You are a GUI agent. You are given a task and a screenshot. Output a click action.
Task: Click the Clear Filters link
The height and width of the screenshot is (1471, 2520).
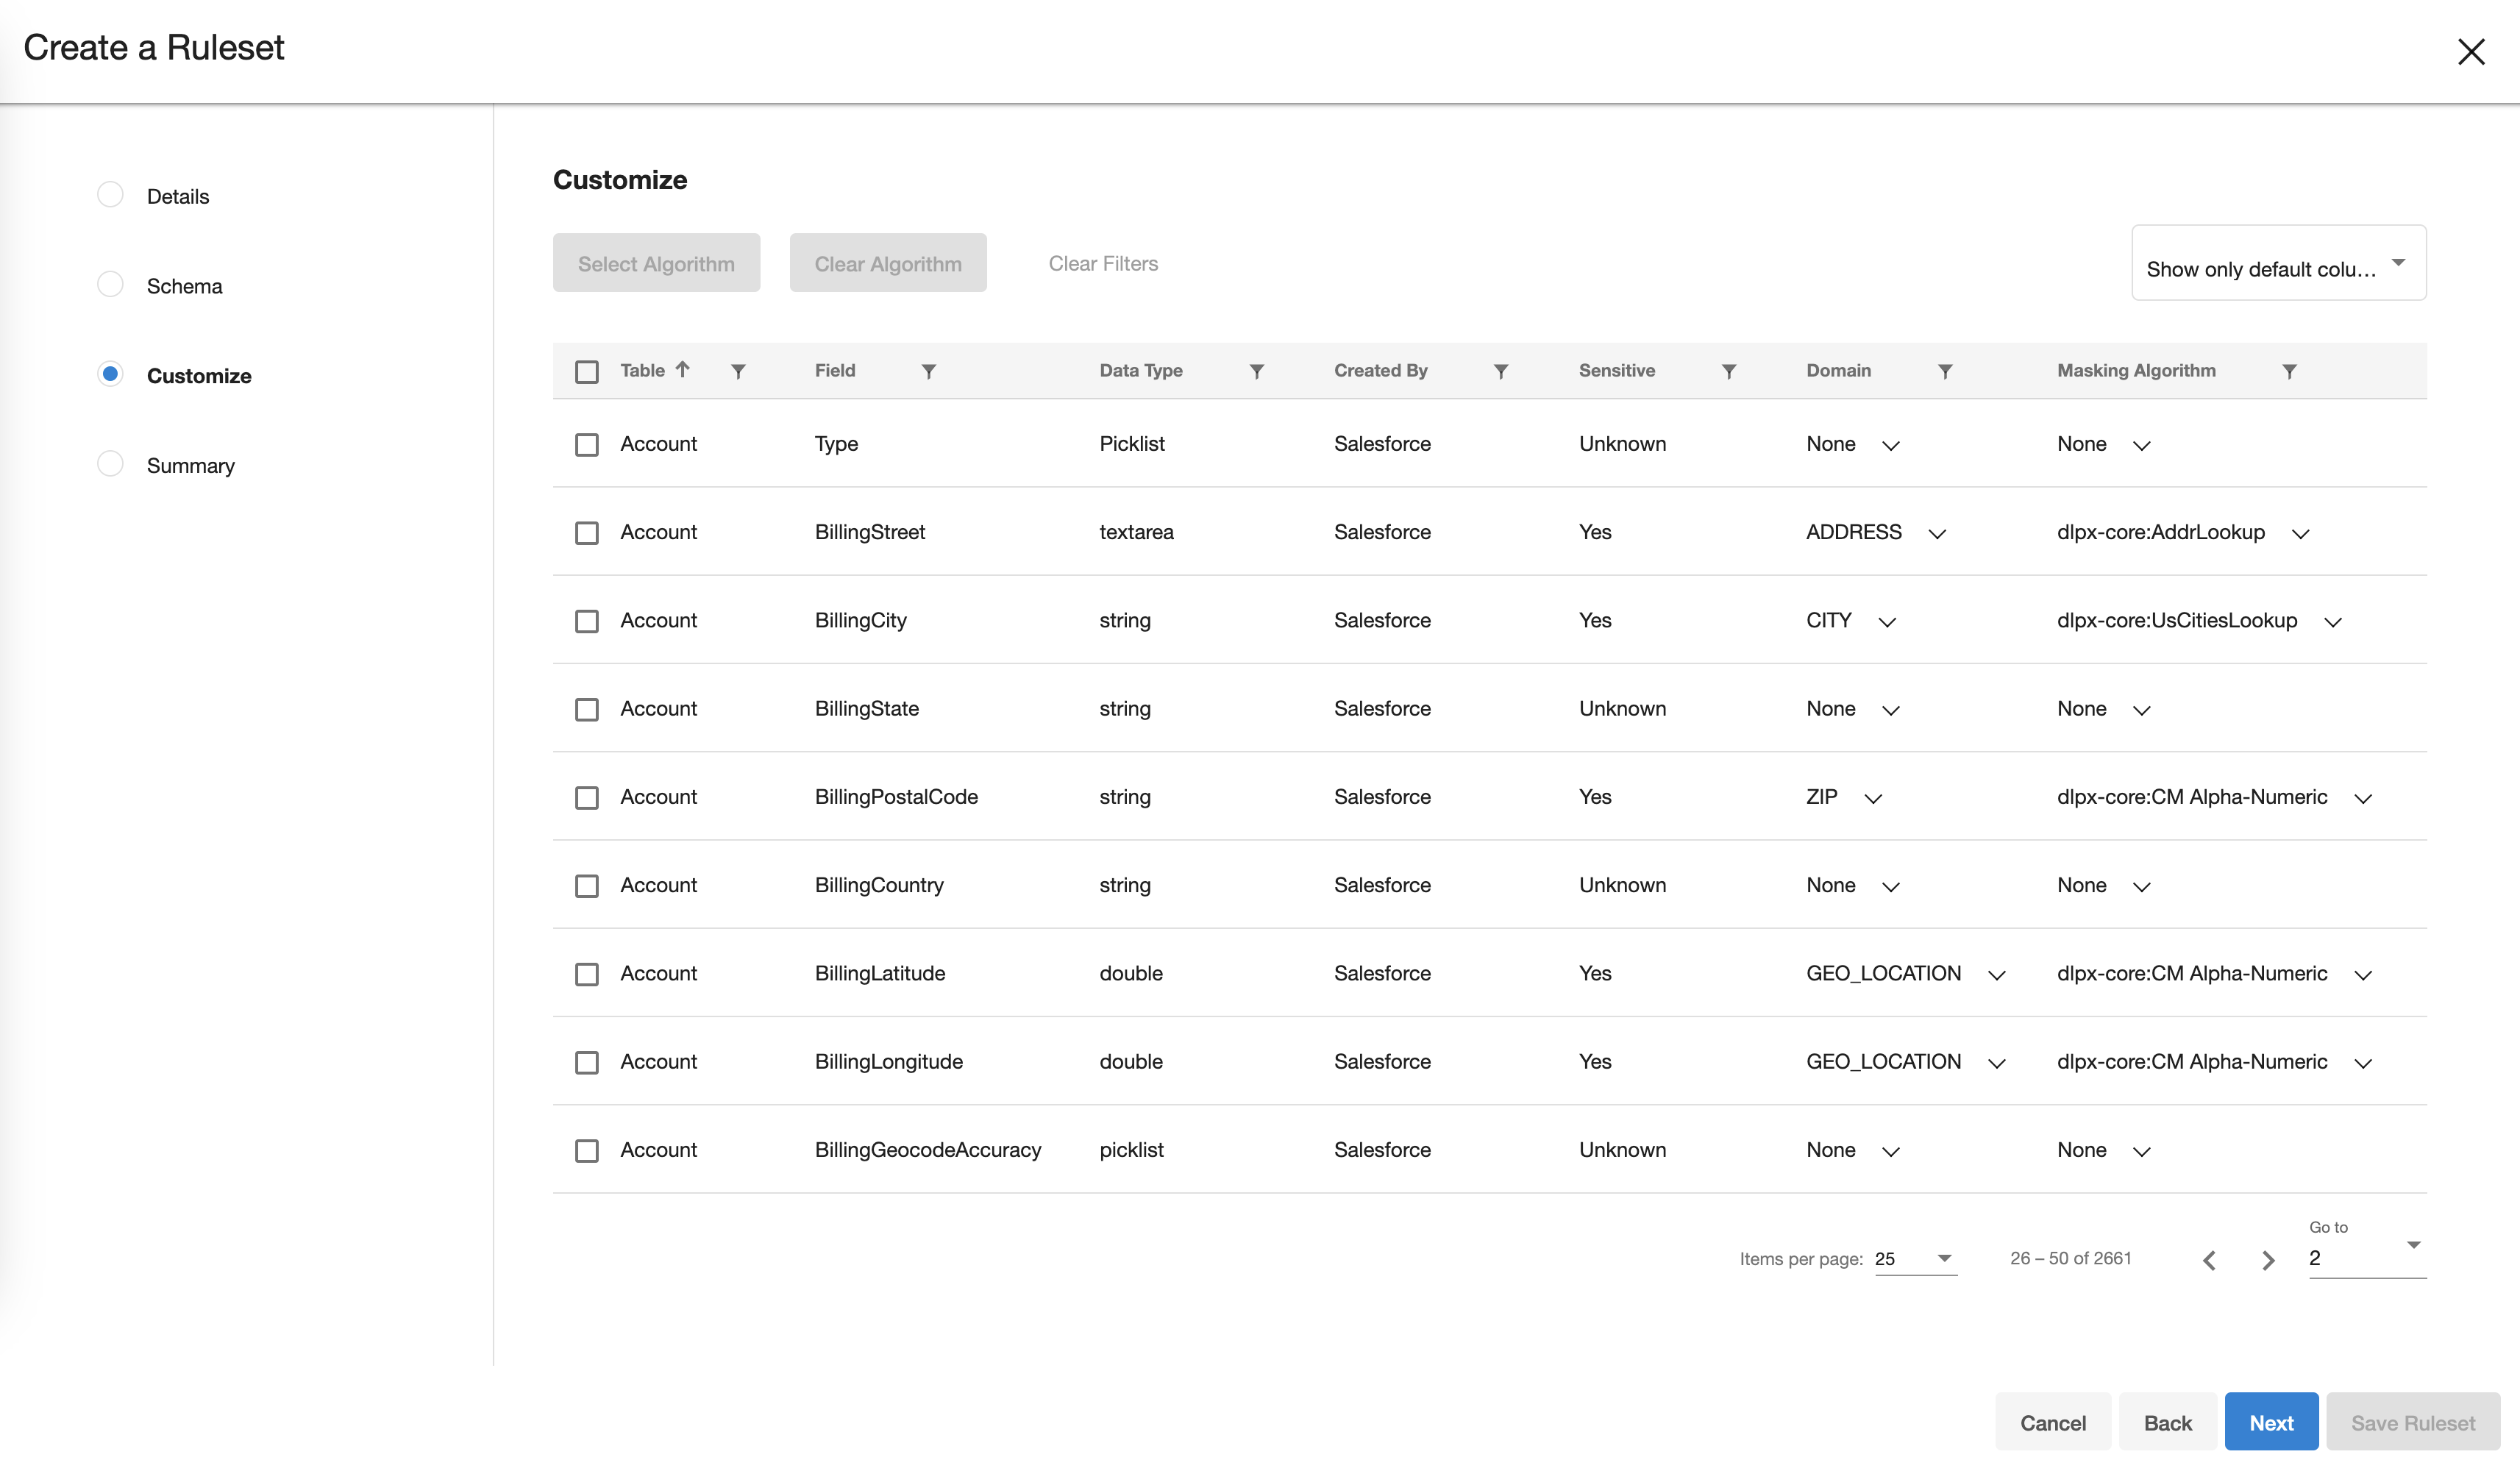coord(1103,264)
